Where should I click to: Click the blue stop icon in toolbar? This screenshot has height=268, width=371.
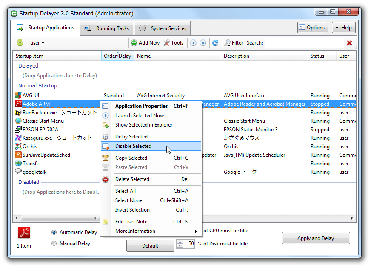point(203,43)
